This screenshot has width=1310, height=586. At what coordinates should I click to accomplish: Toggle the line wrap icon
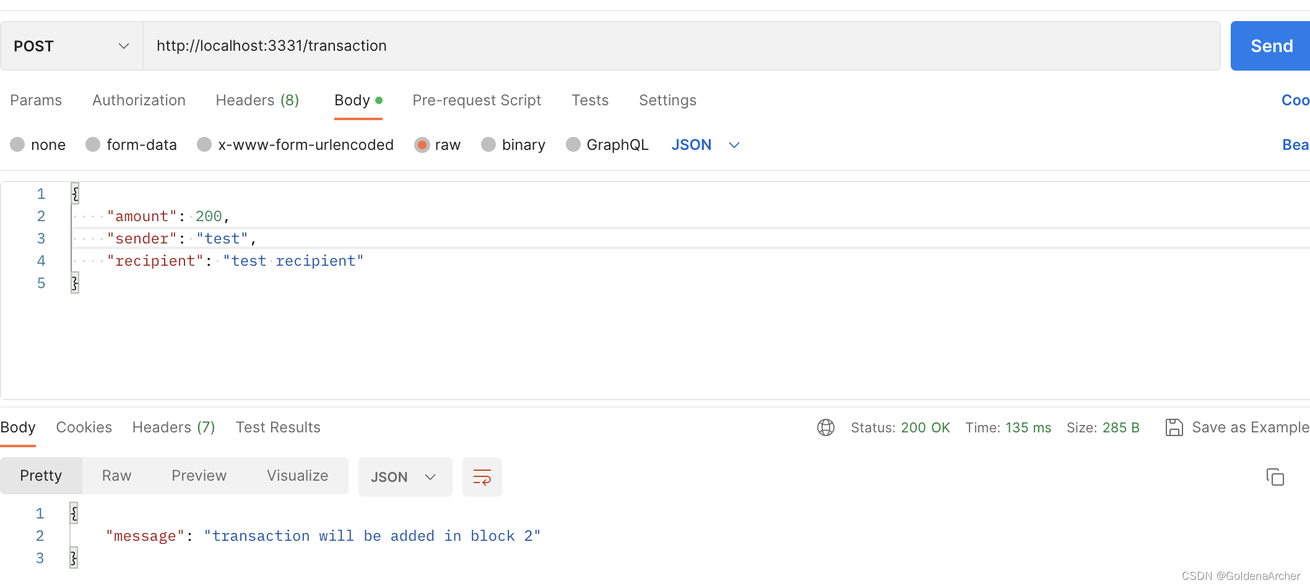pyautogui.click(x=482, y=477)
